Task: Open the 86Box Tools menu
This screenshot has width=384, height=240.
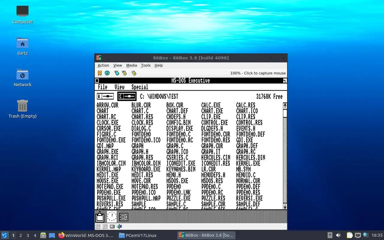Action: (146, 65)
